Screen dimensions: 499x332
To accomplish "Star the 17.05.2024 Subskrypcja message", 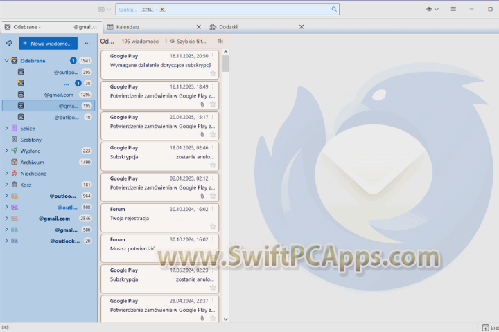I will 213,288.
